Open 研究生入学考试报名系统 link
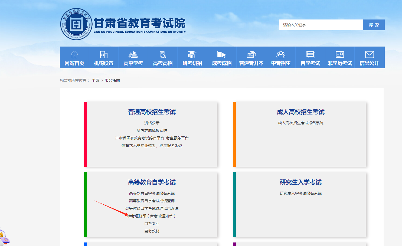The image size is (402, 246). [x=300, y=193]
